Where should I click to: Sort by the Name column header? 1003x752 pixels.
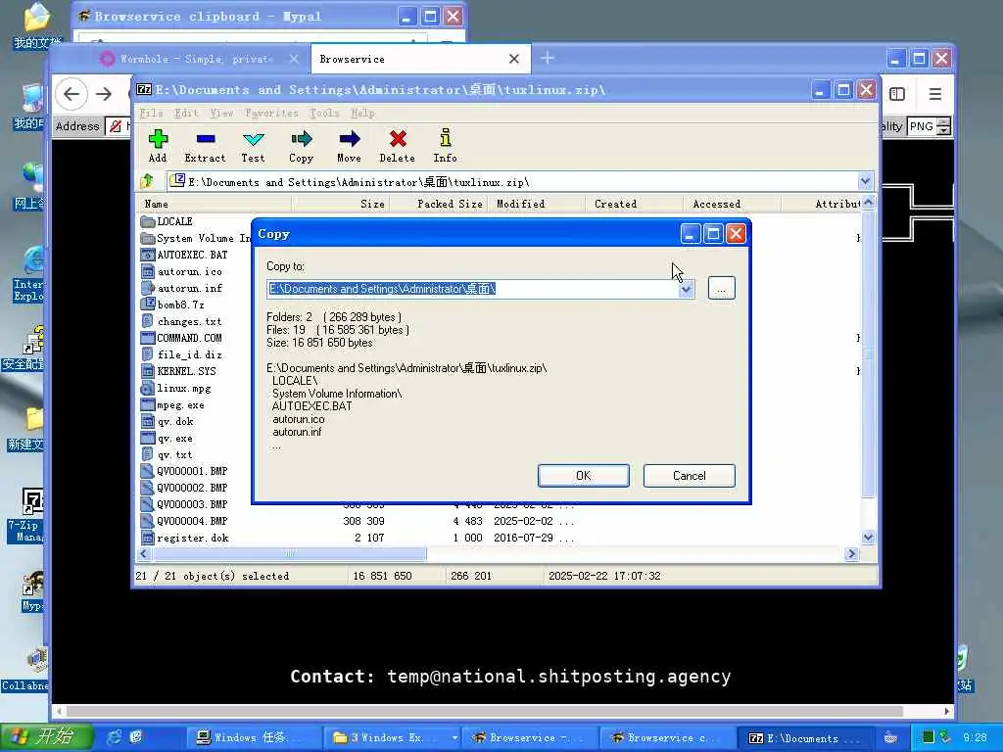[x=213, y=204]
